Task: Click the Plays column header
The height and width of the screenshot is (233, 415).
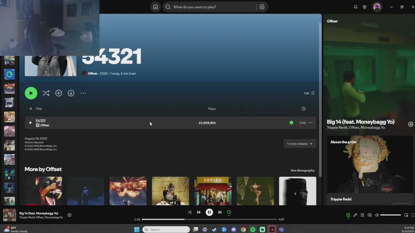Action: coord(212,109)
